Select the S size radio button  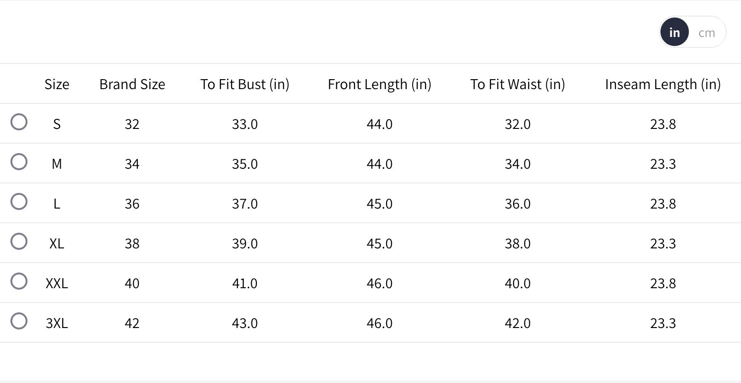click(19, 122)
